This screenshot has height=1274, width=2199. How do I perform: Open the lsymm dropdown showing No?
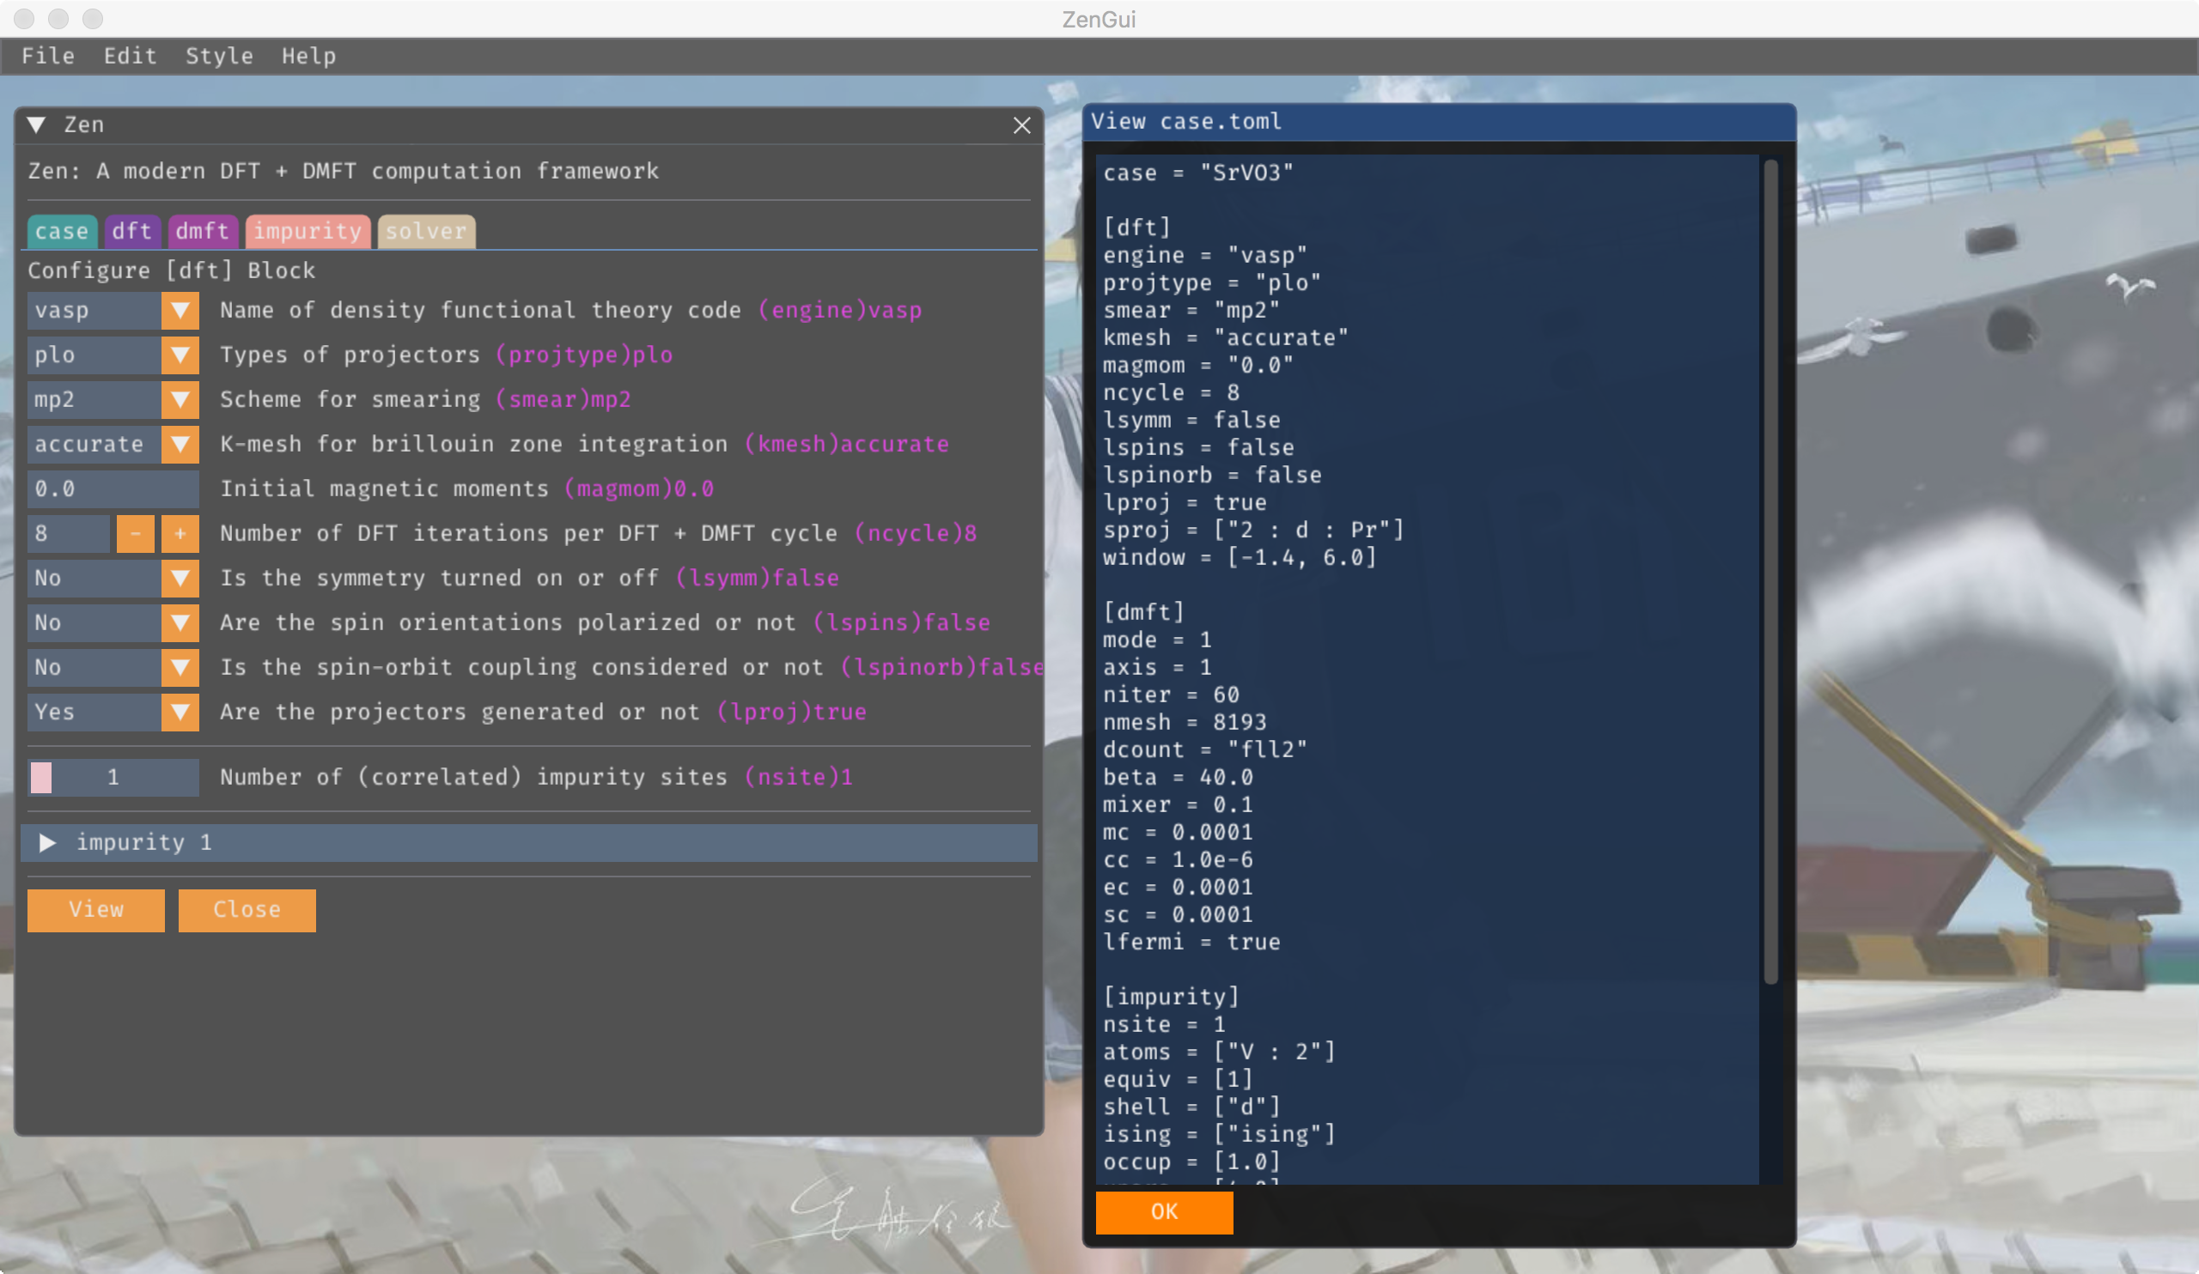(113, 578)
